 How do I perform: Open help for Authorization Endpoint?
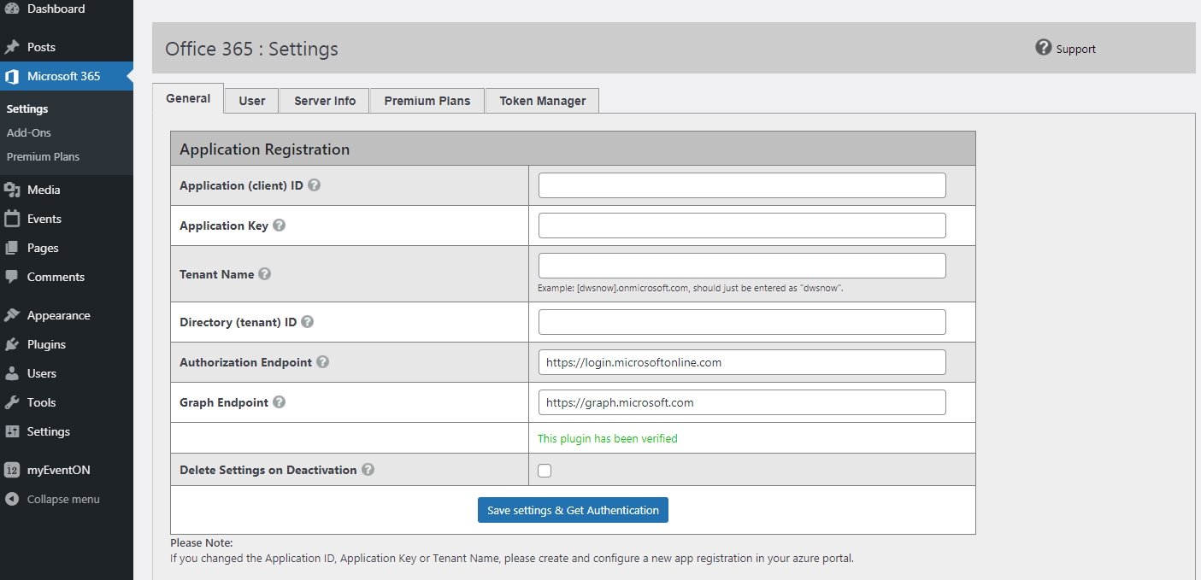(322, 362)
